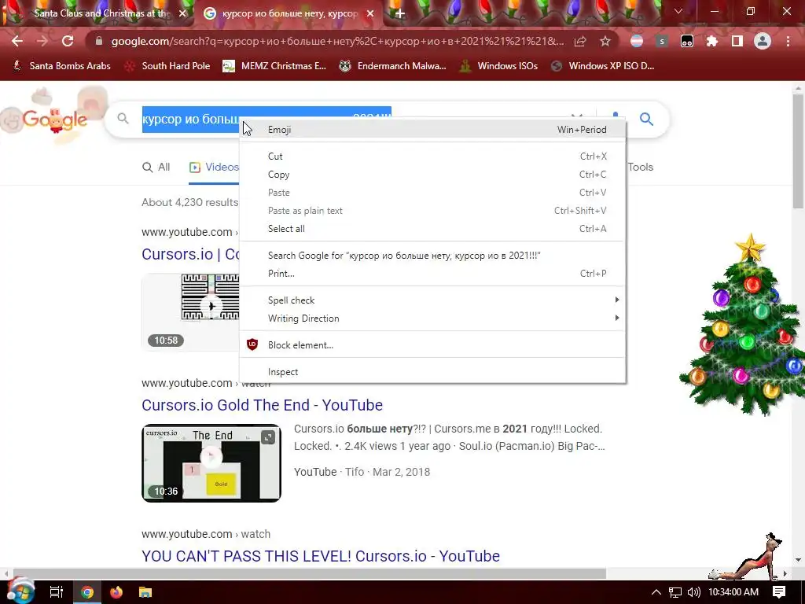The width and height of the screenshot is (805, 604).
Task: Click the Windows Start button
Action: (x=20, y=591)
